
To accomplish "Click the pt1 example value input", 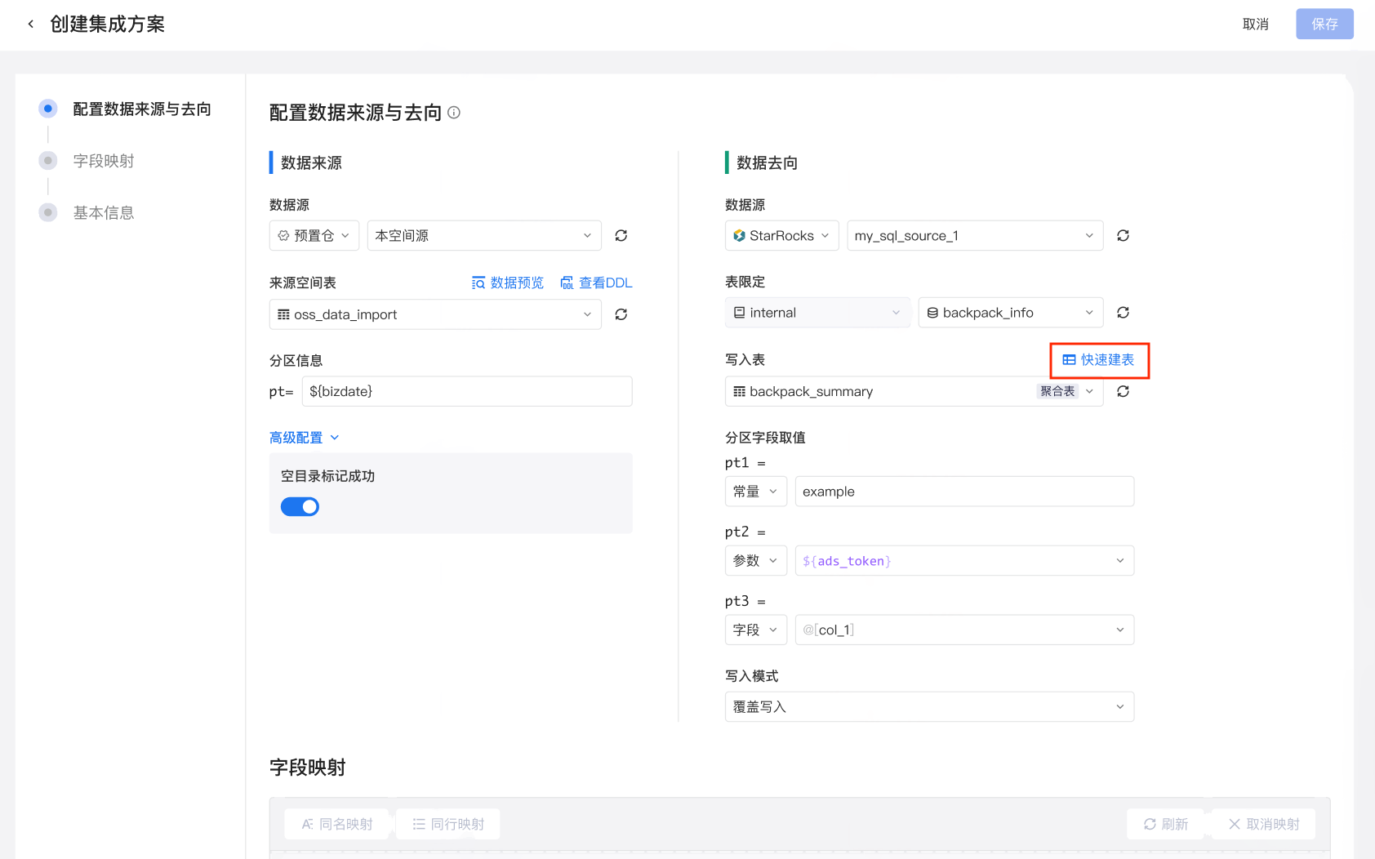I will click(964, 492).
